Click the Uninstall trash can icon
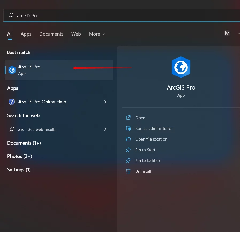Screen dimensions: 240x232 coord(128,171)
